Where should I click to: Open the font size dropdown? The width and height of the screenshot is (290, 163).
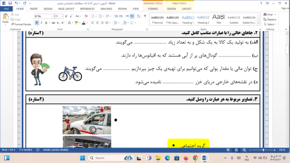[x=62, y=16]
